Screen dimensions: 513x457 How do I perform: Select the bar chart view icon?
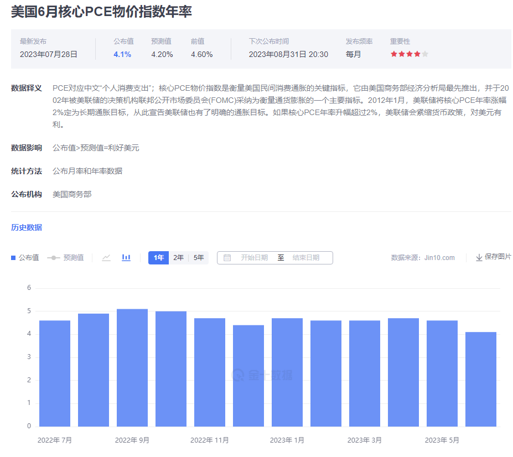[126, 257]
